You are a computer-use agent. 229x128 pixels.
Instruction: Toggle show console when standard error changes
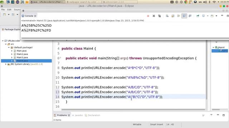click(190, 16)
